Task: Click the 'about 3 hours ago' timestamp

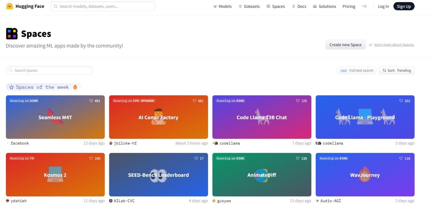Action: (192, 143)
